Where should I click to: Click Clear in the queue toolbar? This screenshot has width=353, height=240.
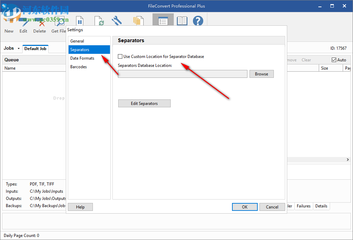click(306, 60)
